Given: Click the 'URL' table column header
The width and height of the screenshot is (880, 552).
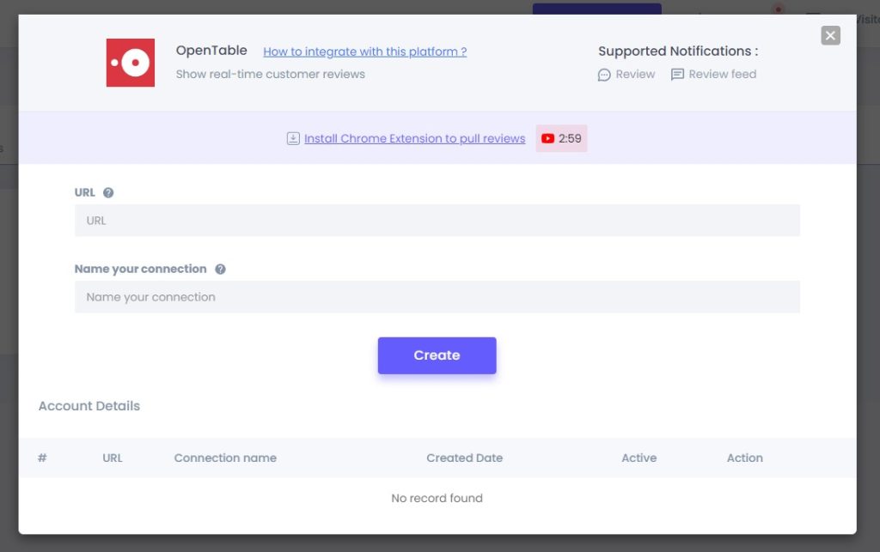Looking at the screenshot, I should point(113,458).
